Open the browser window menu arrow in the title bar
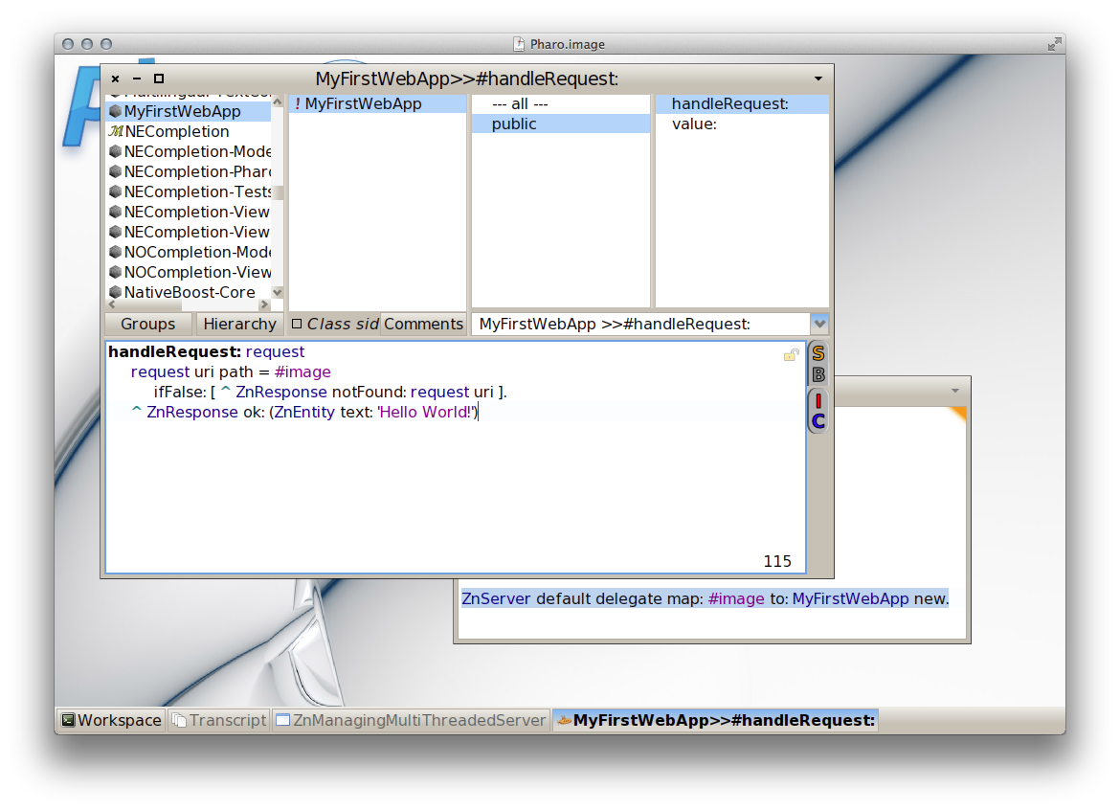 click(818, 79)
